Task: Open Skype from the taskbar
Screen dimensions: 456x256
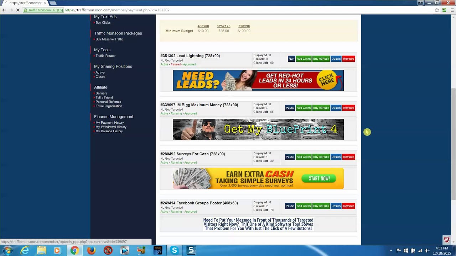Action: click(x=174, y=251)
